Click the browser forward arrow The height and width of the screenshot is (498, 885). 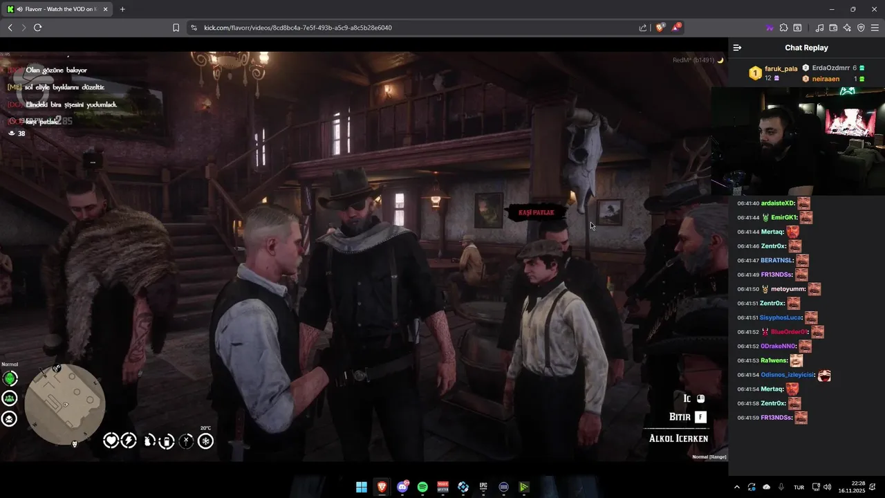(24, 28)
